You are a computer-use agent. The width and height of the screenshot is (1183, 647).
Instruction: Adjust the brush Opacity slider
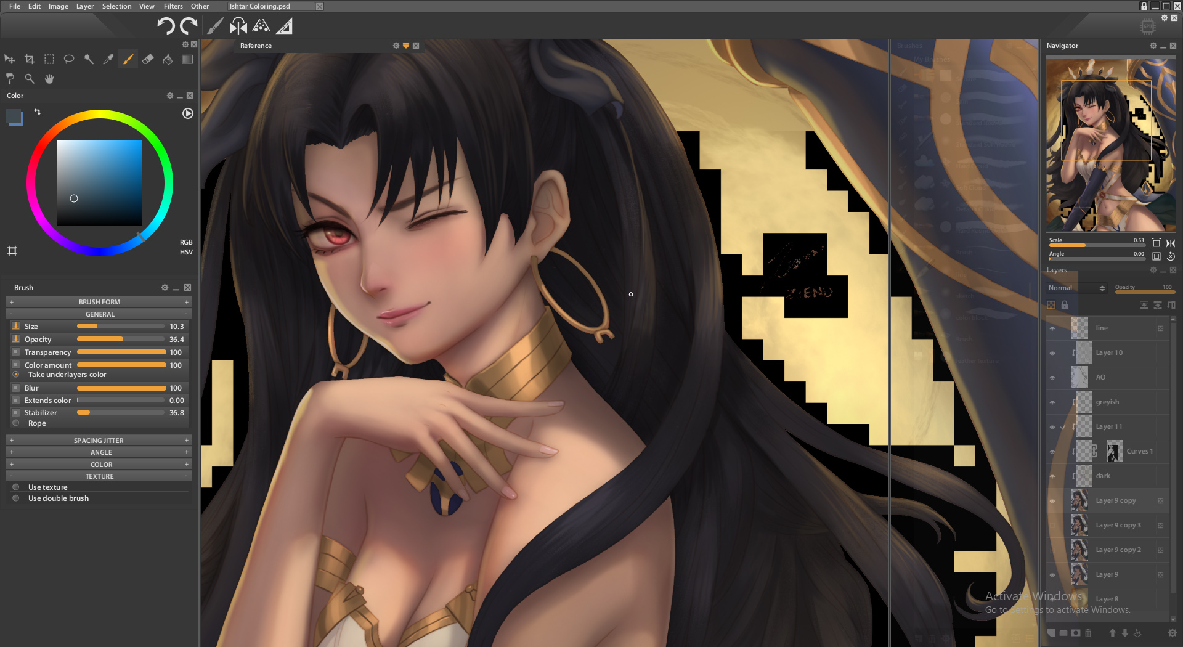(x=121, y=340)
